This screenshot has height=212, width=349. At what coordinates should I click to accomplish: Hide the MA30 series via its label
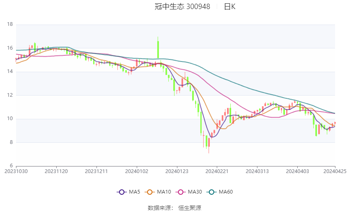pos(195,192)
